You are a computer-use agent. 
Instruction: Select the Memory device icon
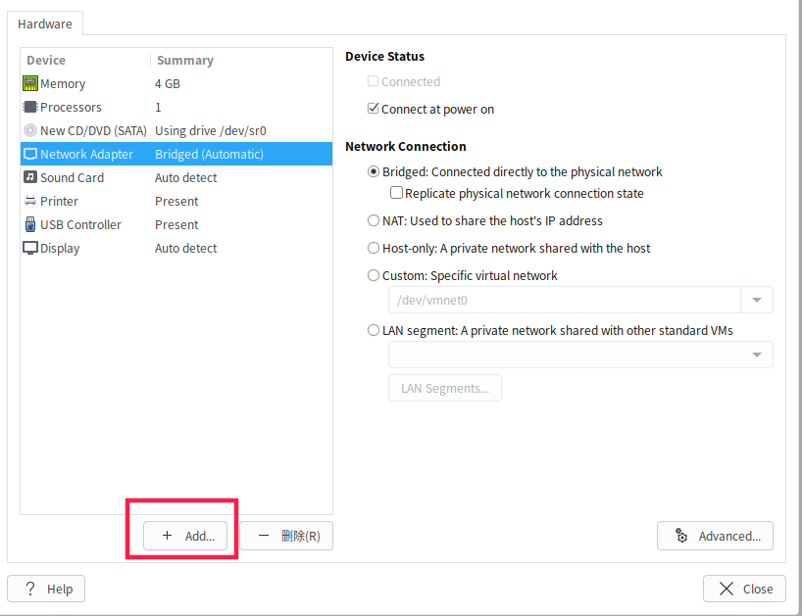30,83
